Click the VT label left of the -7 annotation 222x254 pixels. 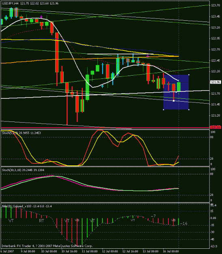click(x=133, y=220)
